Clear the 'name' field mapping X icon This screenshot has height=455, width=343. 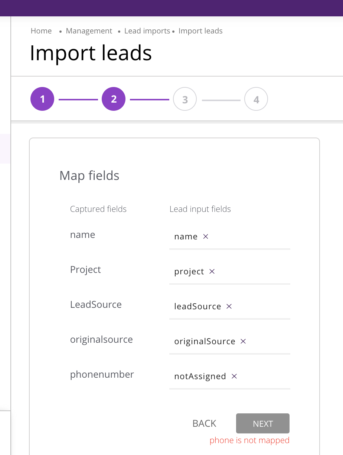(206, 236)
